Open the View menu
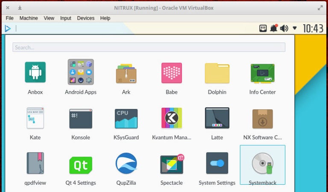The image size is (328, 192). point(49,18)
